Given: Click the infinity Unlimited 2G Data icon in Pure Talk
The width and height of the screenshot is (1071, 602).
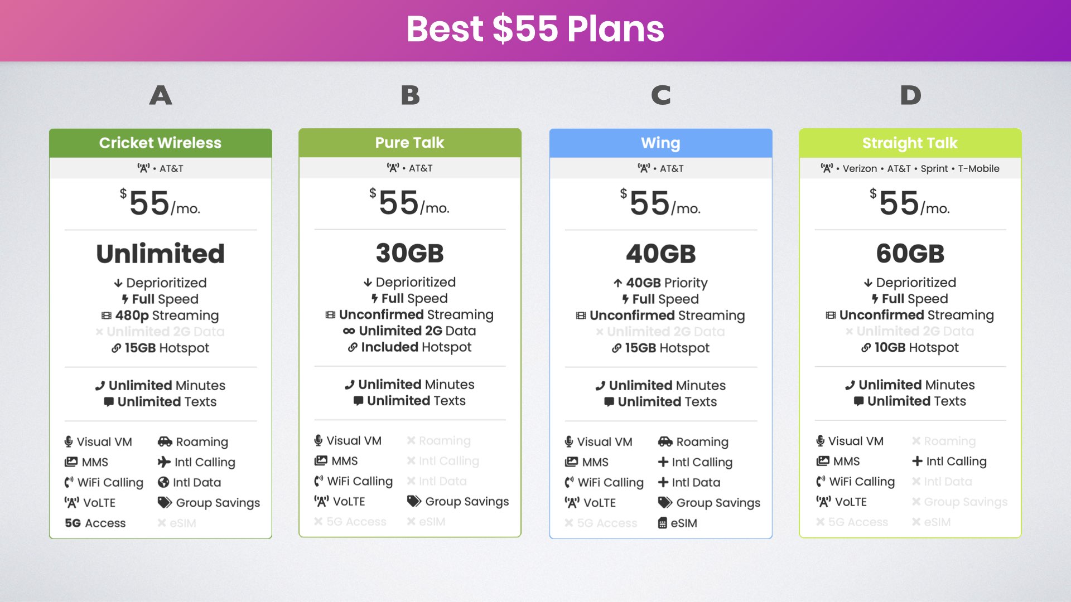Looking at the screenshot, I should (349, 331).
